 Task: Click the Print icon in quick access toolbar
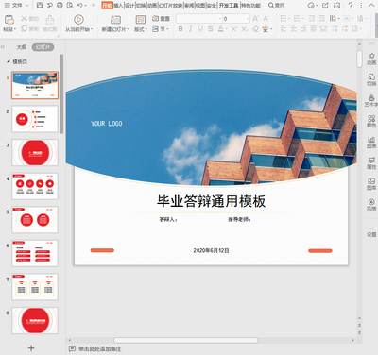coord(60,5)
